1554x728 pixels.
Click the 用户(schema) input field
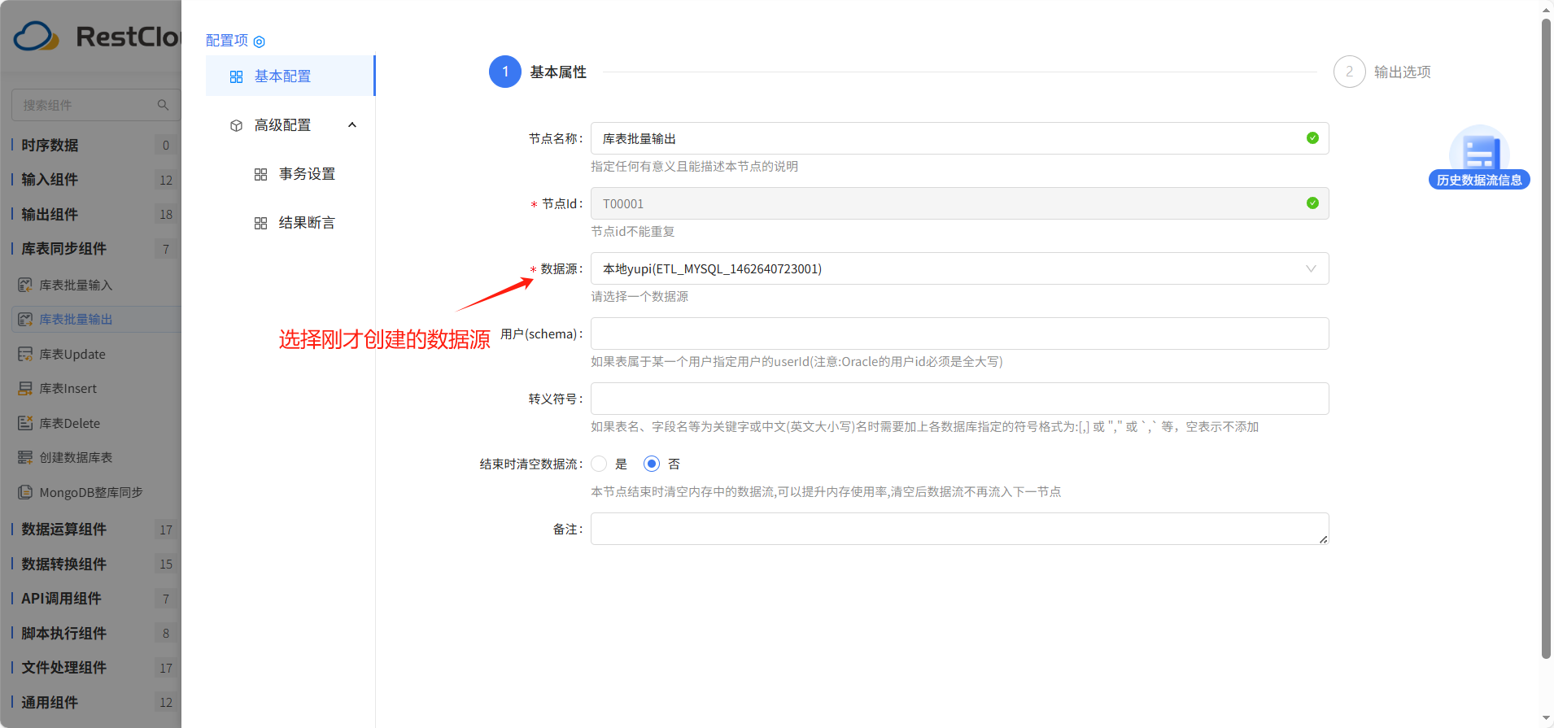958,333
